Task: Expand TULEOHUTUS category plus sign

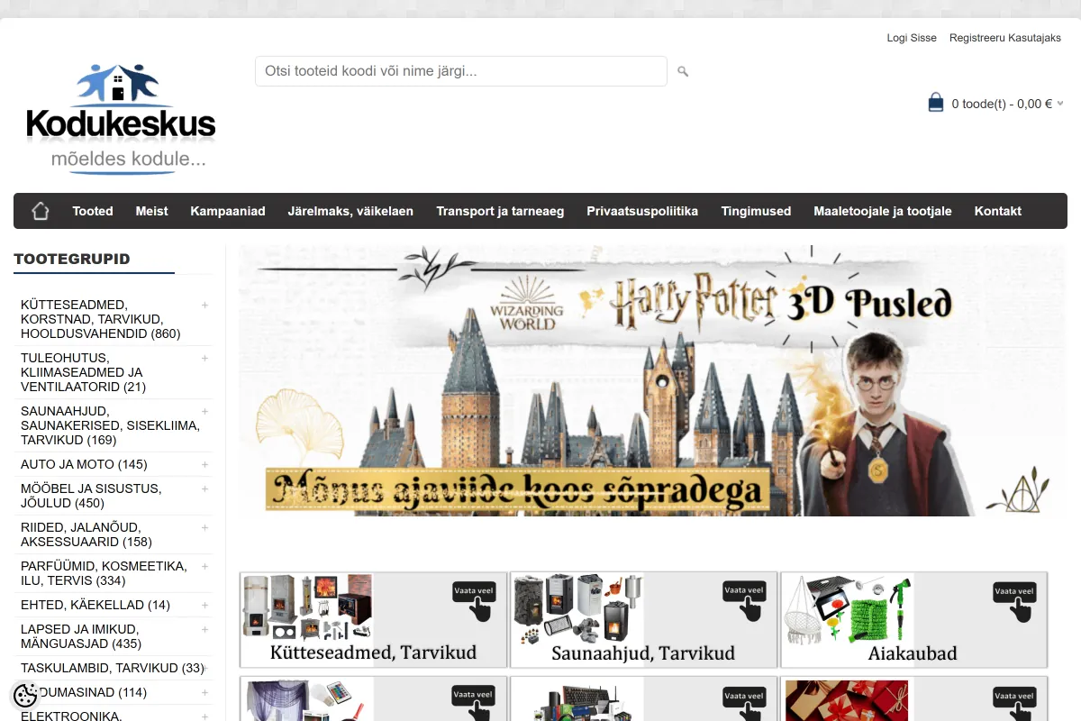Action: coord(204,358)
